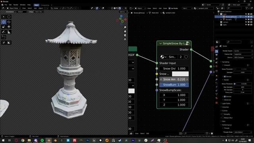Viewport: 254px width, 143px height.
Task: Open the Slot 1 material slot dropdown
Action: (187, 8)
